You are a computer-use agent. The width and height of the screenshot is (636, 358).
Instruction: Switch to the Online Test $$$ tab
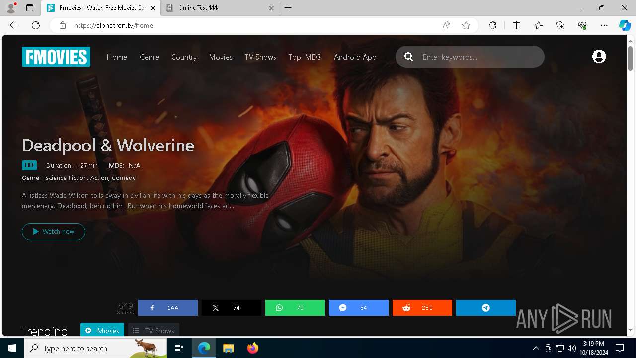[220, 8]
